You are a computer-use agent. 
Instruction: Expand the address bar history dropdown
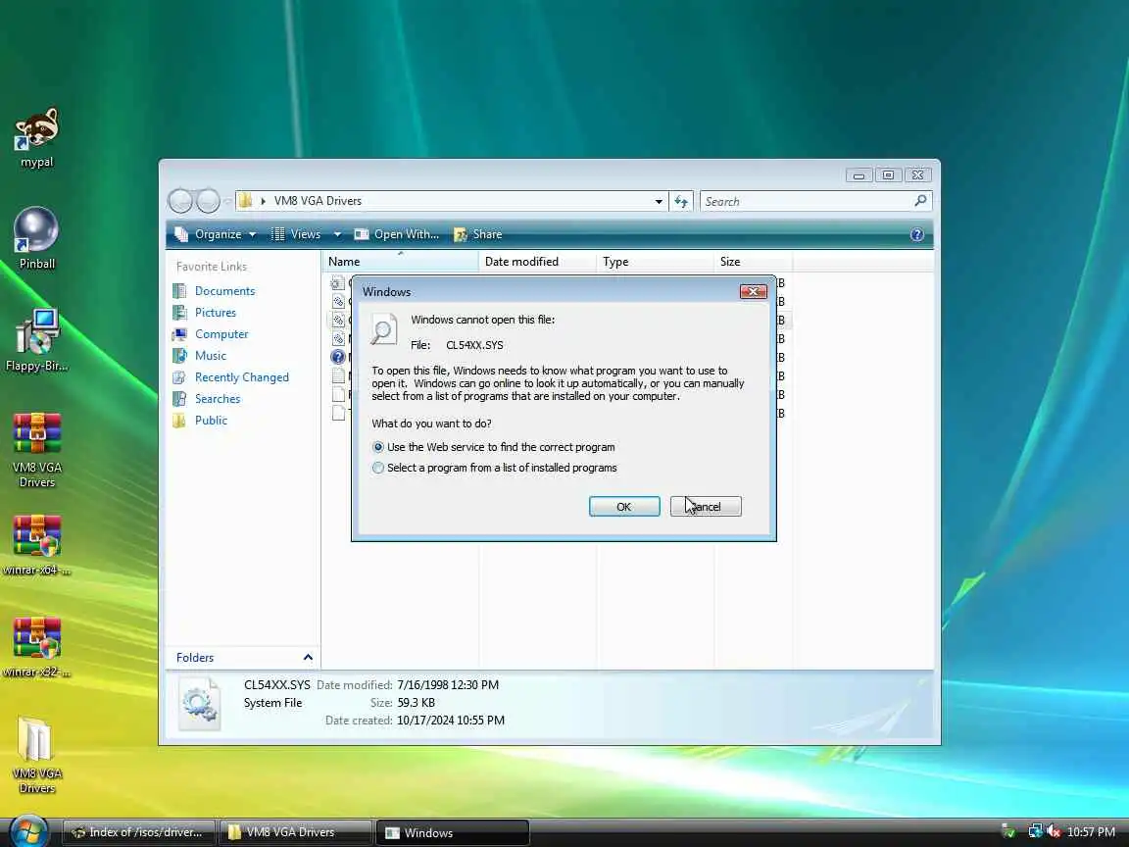click(x=659, y=202)
